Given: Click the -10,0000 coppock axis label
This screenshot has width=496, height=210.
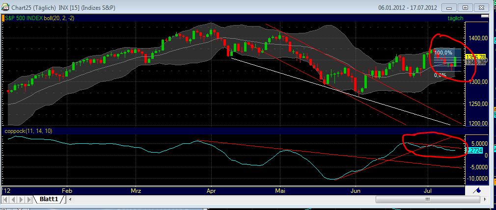Looking at the screenshot, I should pyautogui.click(x=476, y=179).
